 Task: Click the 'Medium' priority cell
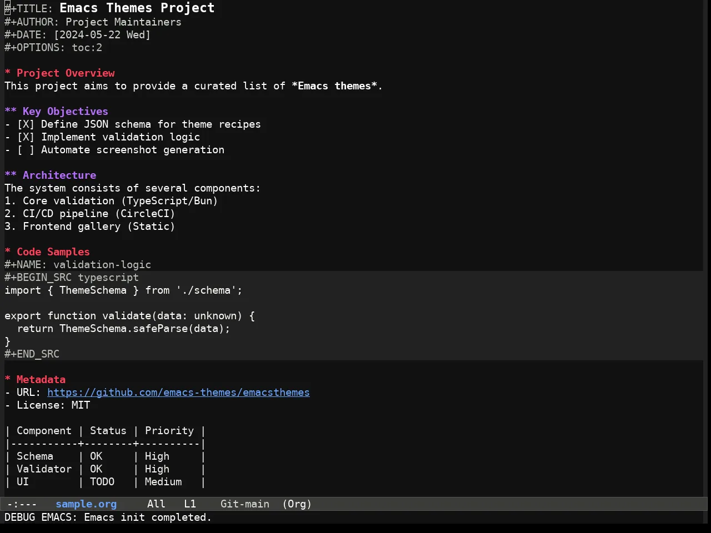tap(163, 482)
